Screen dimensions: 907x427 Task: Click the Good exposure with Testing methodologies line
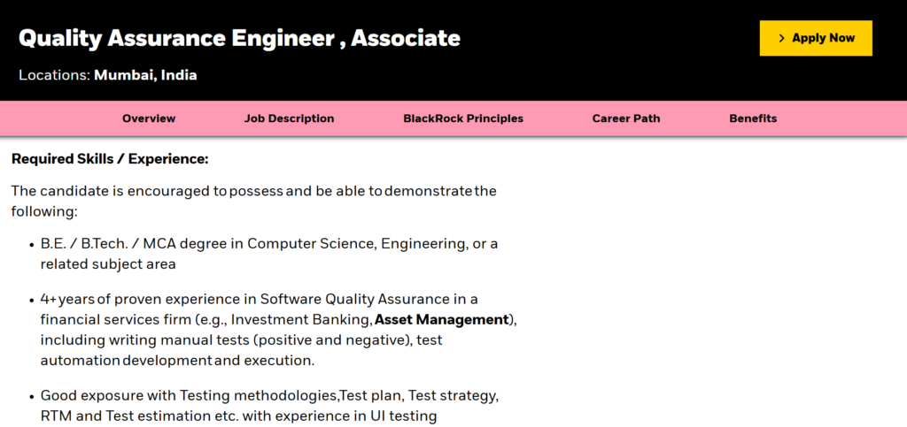pos(269,396)
